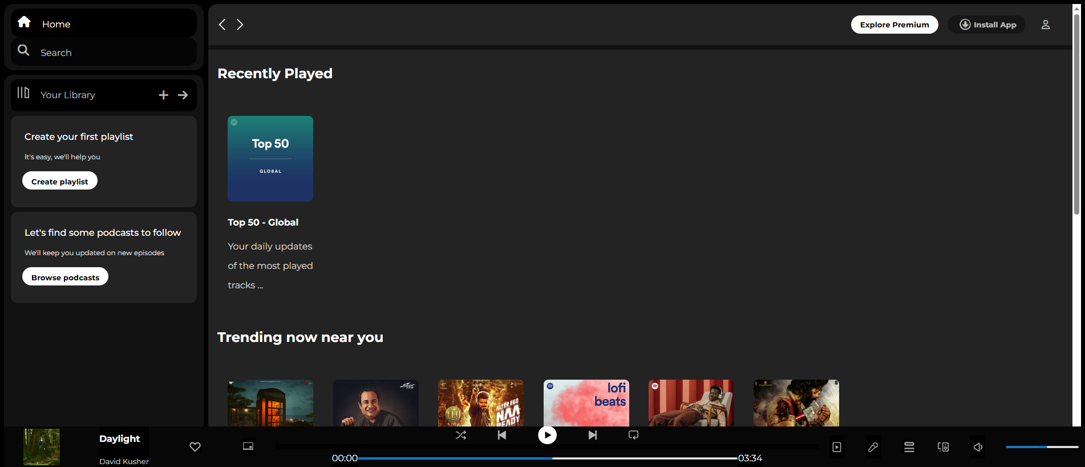Open the Now Playing view icon
Viewport: 1085px width, 467px height.
[x=837, y=447]
